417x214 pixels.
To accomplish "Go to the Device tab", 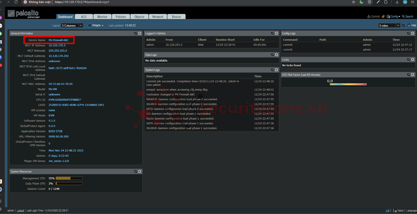I will [176, 17].
